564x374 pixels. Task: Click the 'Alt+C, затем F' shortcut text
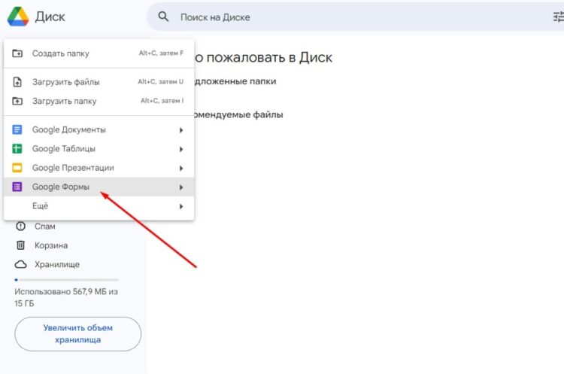click(161, 53)
